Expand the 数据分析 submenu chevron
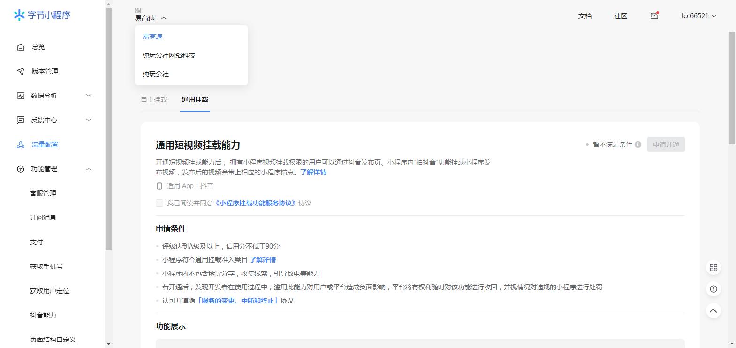The width and height of the screenshot is (736, 348). (x=89, y=96)
